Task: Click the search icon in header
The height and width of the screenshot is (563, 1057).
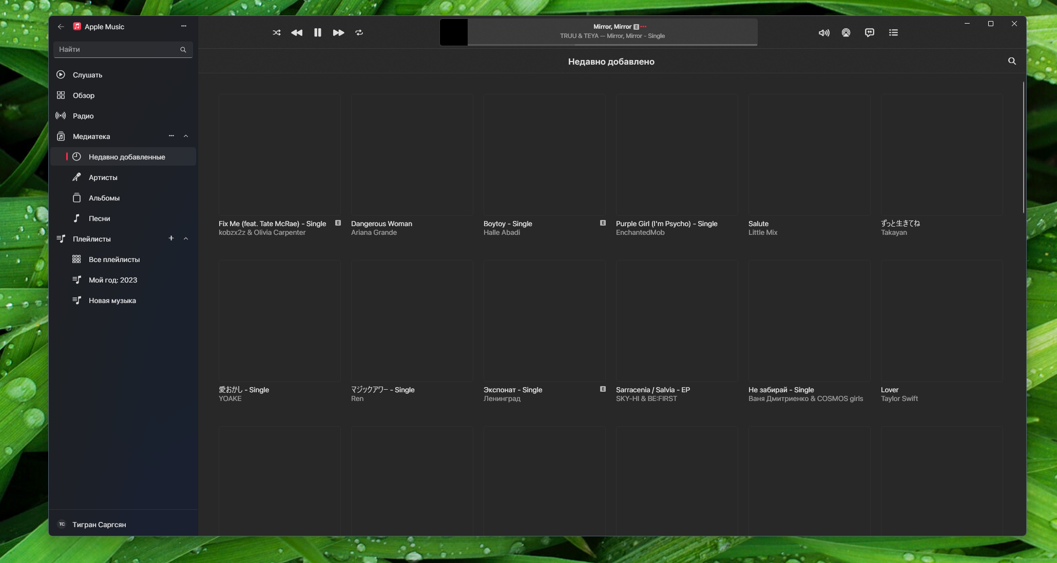Action: point(1012,61)
